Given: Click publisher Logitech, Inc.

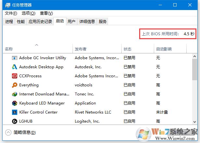Looking at the screenshot, I should [87, 121].
